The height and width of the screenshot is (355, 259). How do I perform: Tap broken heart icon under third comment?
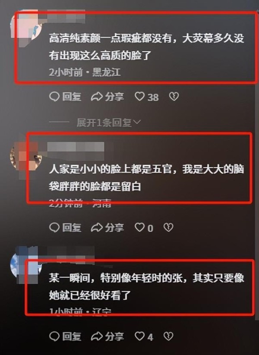coord(168,336)
